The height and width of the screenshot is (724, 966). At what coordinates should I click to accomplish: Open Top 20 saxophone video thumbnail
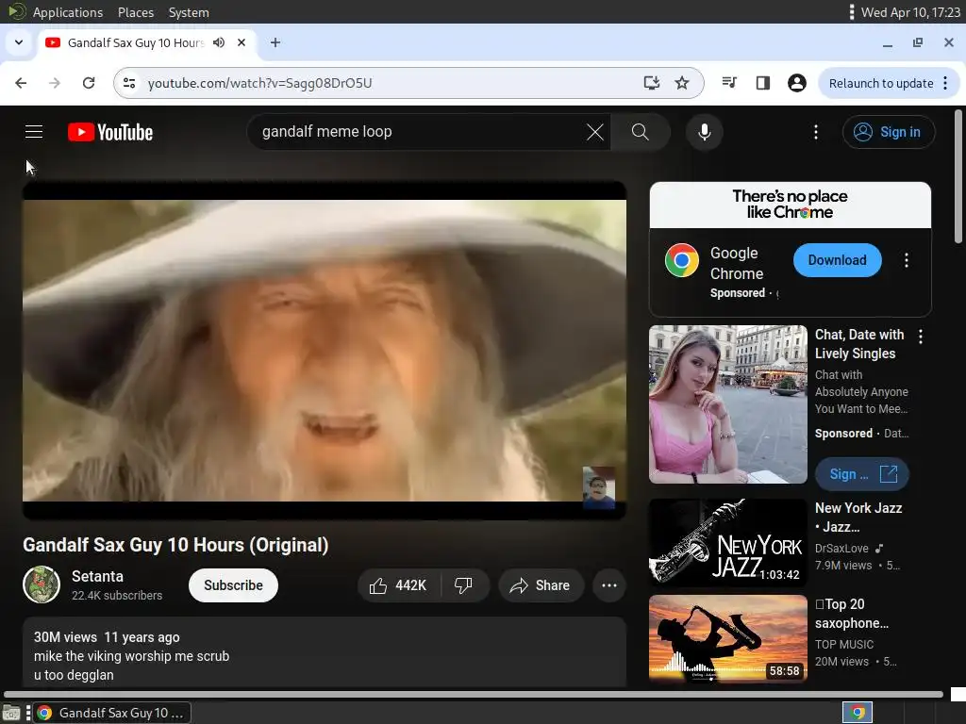(727, 639)
